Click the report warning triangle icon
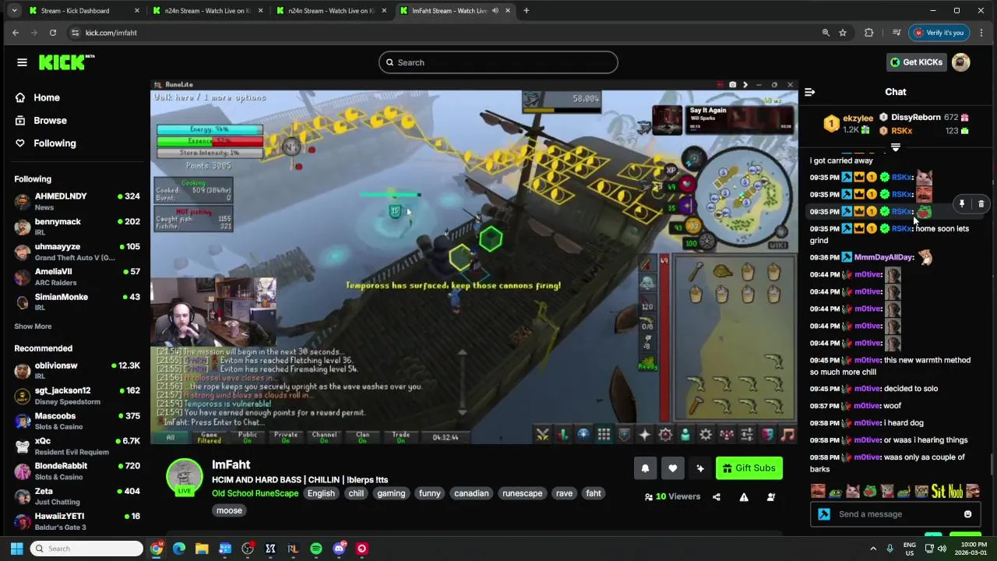Image resolution: width=997 pixels, height=561 pixels. pos(744,497)
